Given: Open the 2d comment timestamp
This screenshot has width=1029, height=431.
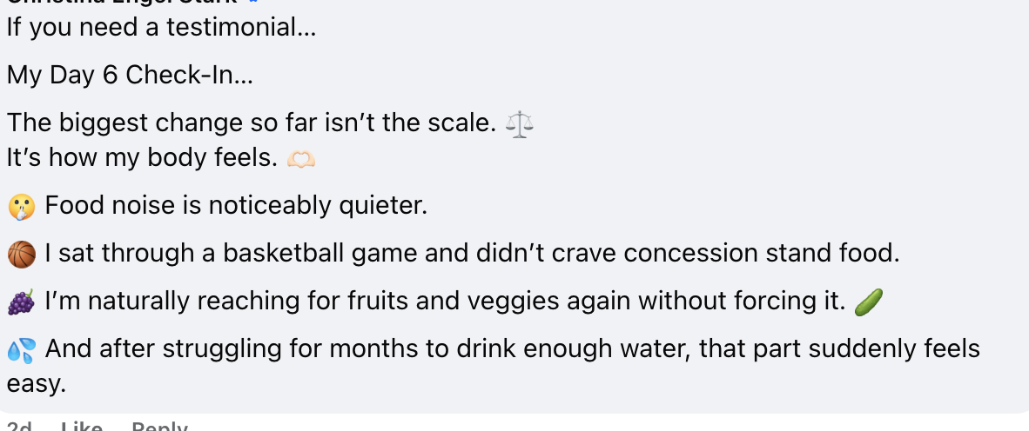Looking at the screenshot, I should (x=19, y=426).
